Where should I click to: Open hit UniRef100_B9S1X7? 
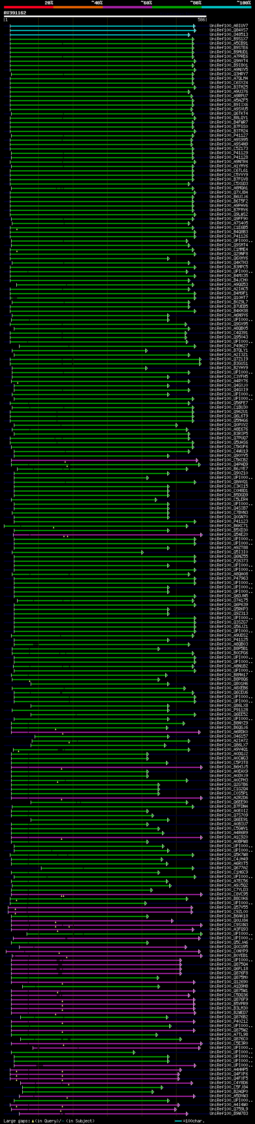pyautogui.click(x=228, y=39)
